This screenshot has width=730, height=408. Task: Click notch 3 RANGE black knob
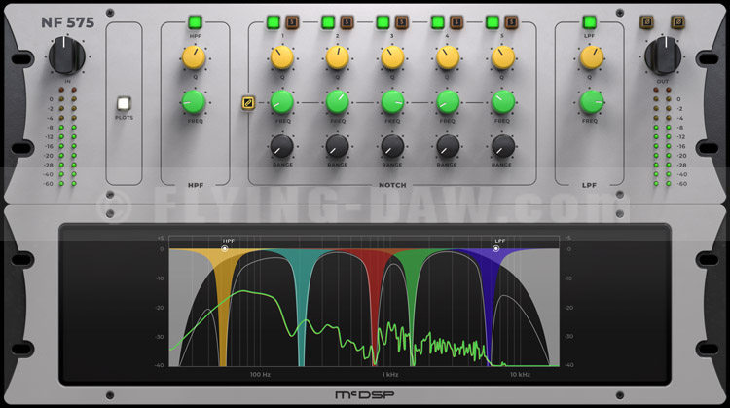tap(392, 146)
